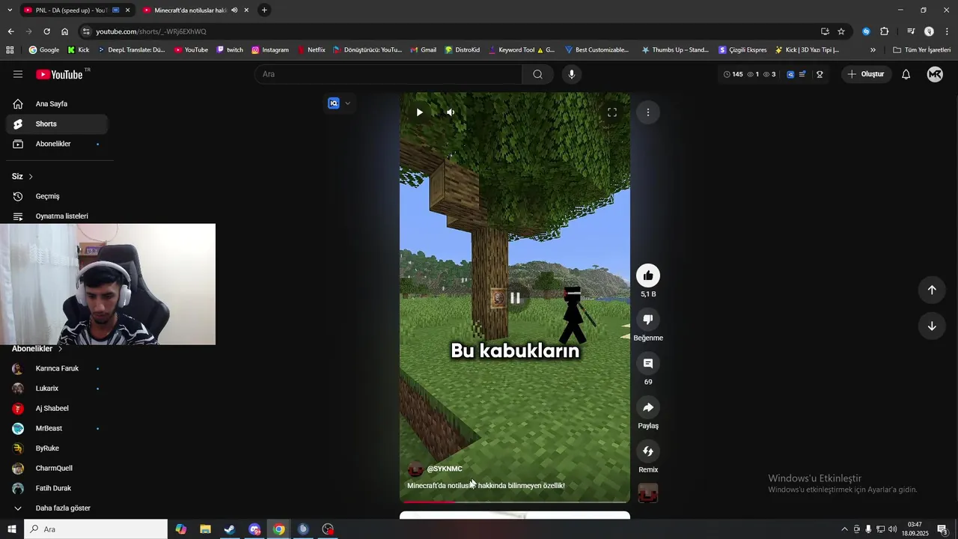Go to the YouTube logo home link

click(x=60, y=74)
